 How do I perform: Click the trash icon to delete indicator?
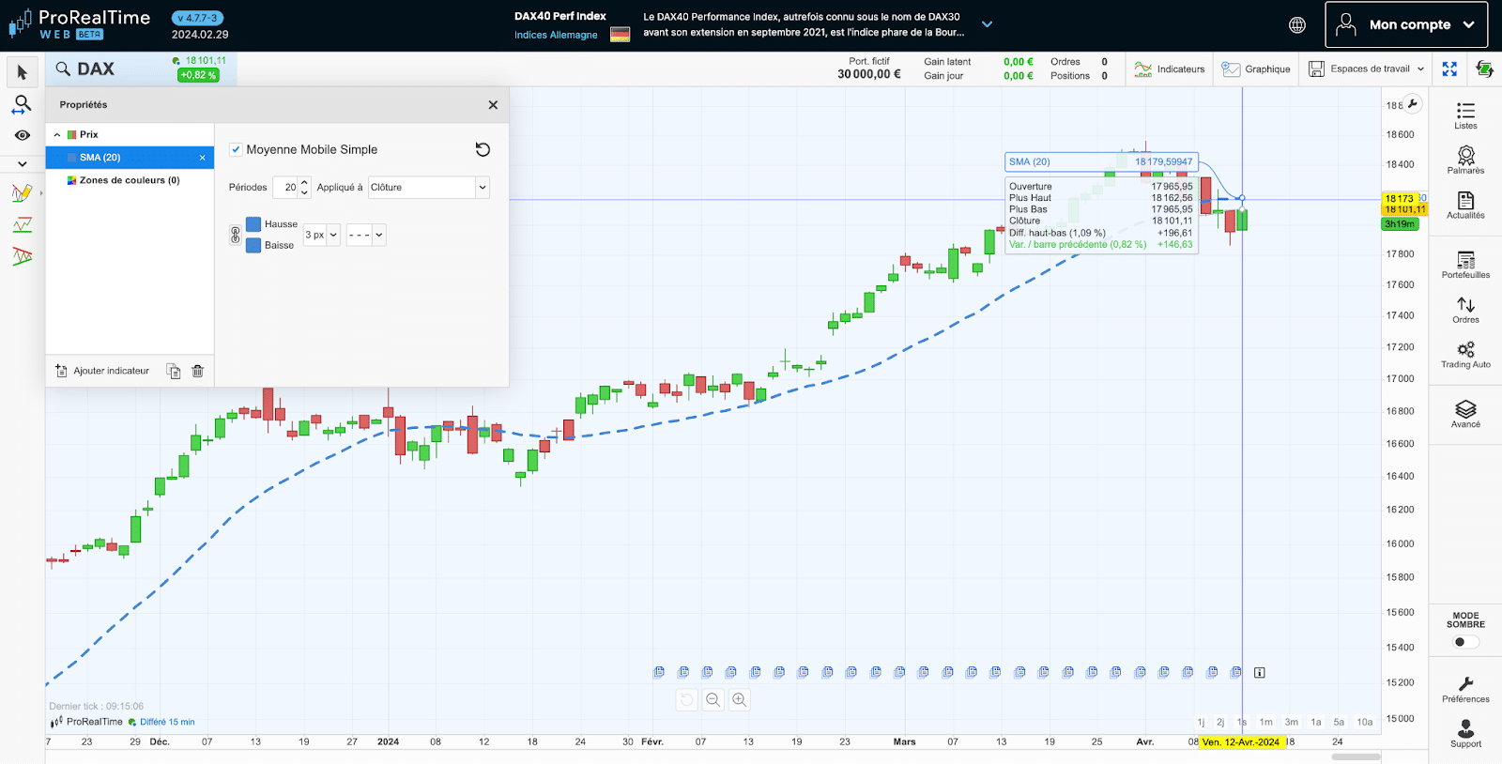(x=197, y=371)
